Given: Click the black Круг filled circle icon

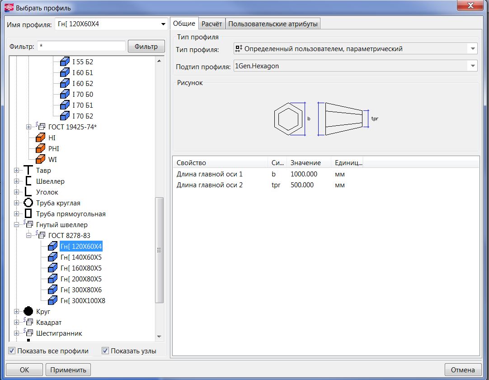Looking at the screenshot, I should point(28,312).
